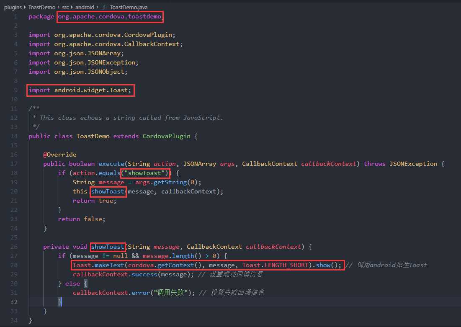Click line number 17 in the gutter

tap(14, 164)
